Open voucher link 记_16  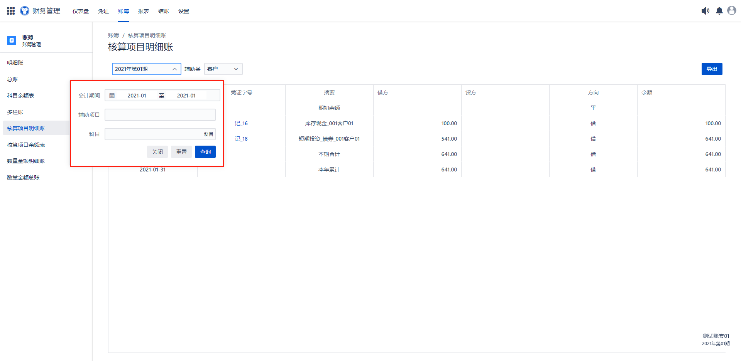point(241,123)
